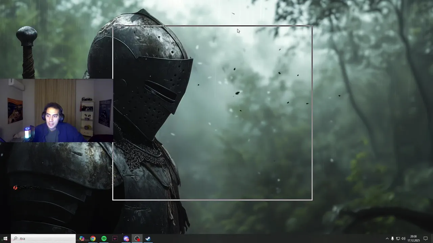The height and width of the screenshot is (243, 433).
Task: Open the clock and date flyout
Action: (413, 239)
